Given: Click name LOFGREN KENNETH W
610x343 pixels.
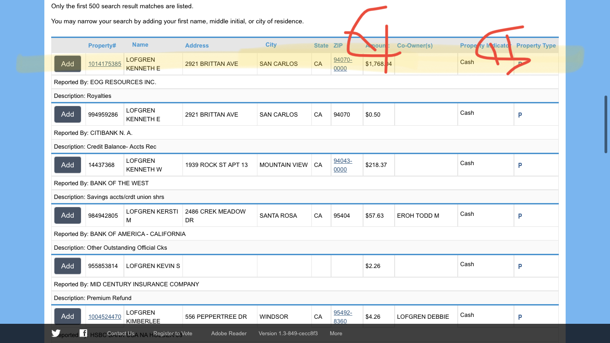Looking at the screenshot, I should point(143,165).
